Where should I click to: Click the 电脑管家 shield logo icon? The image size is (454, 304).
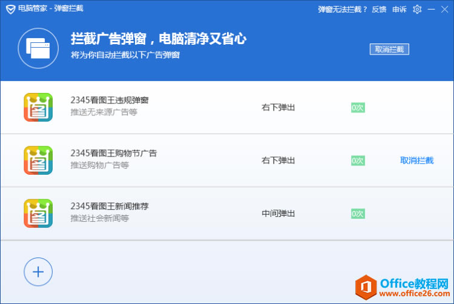pos(11,9)
